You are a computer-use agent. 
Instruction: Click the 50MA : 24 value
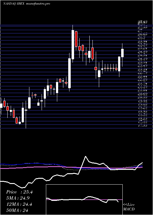[17, 210]
